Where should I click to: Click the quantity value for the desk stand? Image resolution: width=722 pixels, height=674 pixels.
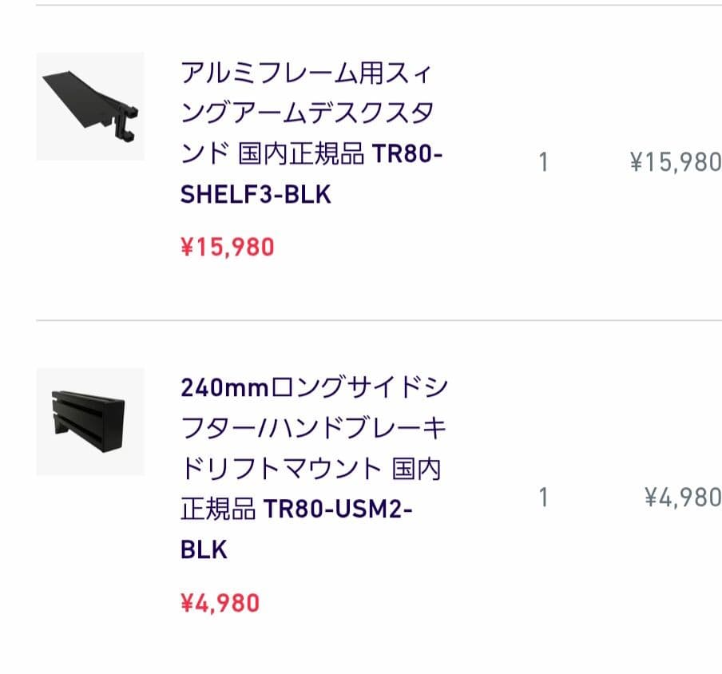[x=542, y=160]
